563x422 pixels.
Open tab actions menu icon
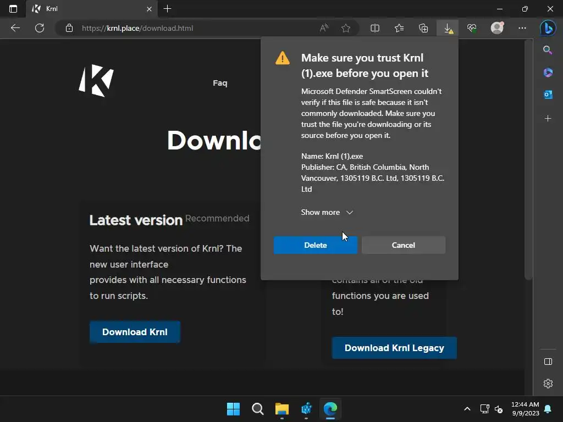coord(13,9)
